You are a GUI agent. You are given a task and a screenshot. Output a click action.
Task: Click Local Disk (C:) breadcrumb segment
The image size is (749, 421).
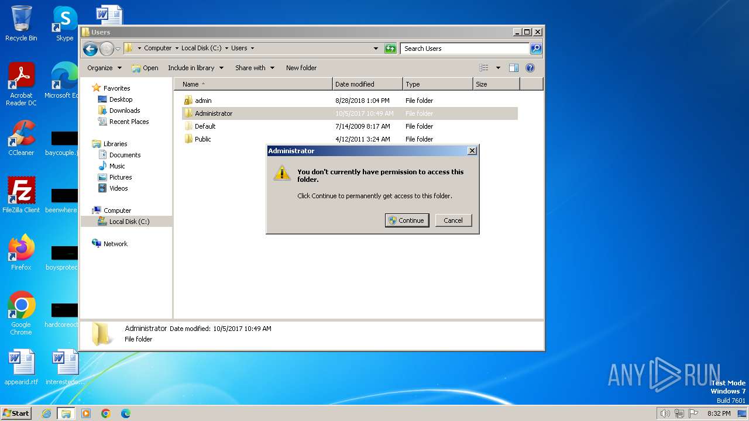[x=202, y=49]
